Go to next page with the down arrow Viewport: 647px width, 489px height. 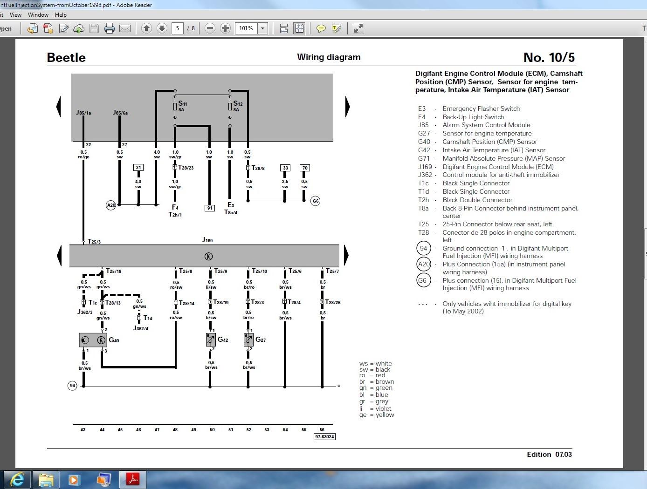162,28
